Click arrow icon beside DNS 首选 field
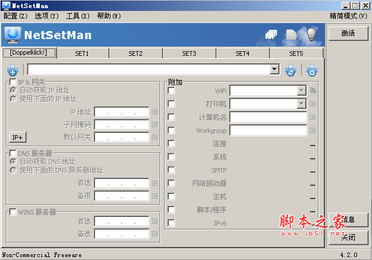 point(155,183)
